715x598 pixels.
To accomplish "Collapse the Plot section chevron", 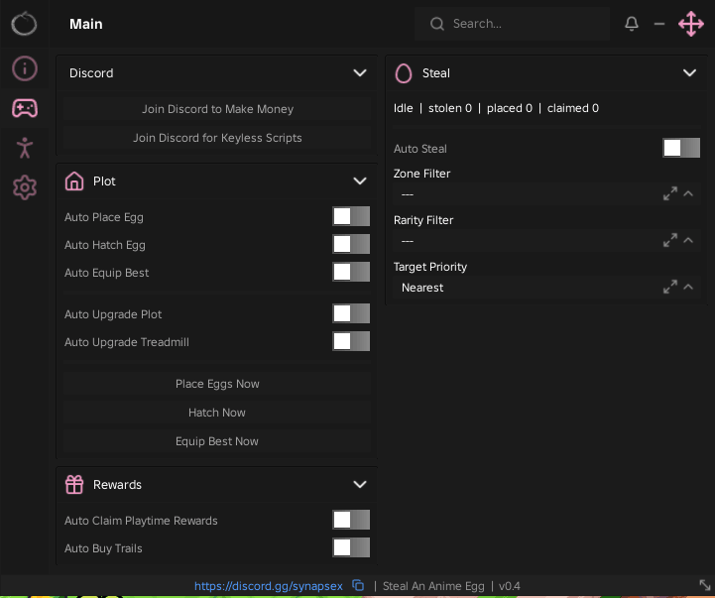I will [360, 181].
